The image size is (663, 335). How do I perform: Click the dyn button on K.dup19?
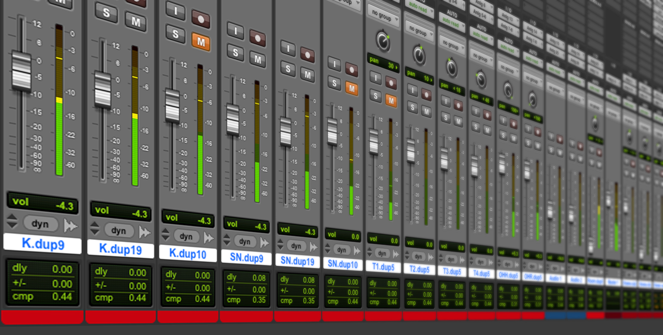(119, 231)
